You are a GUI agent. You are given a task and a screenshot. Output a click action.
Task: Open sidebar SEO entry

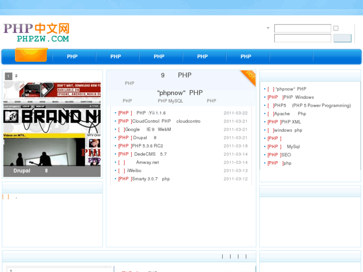[x=286, y=155]
